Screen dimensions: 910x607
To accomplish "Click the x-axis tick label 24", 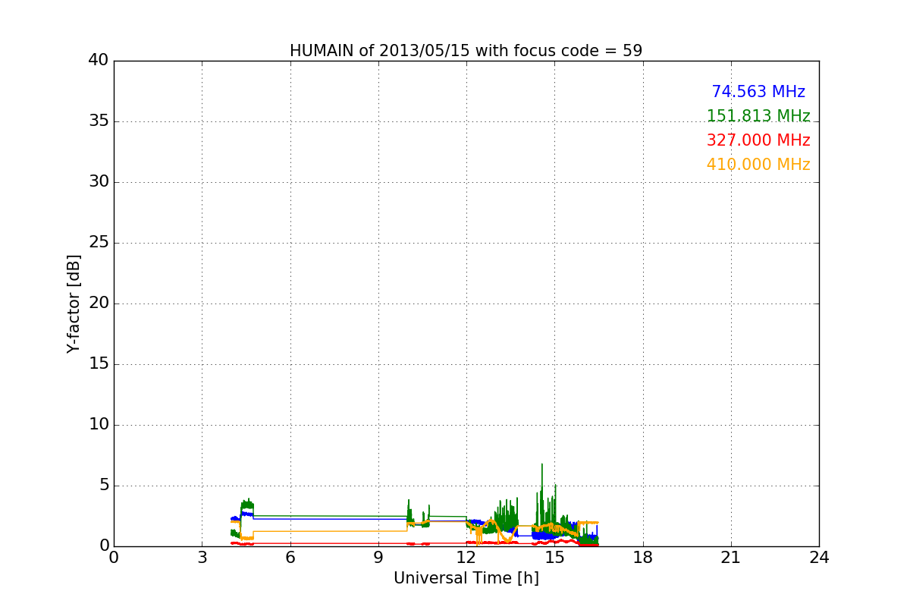I will click(x=819, y=558).
